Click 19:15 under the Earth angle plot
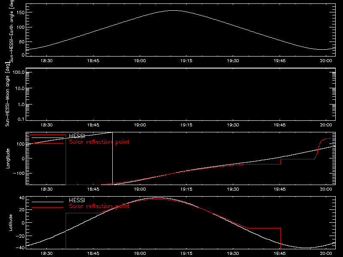343x257 pixels. click(x=187, y=61)
